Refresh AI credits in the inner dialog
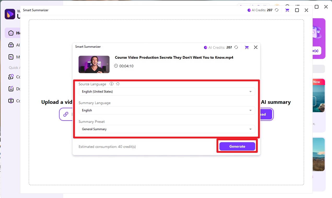This screenshot has width=332, height=198. [236, 47]
